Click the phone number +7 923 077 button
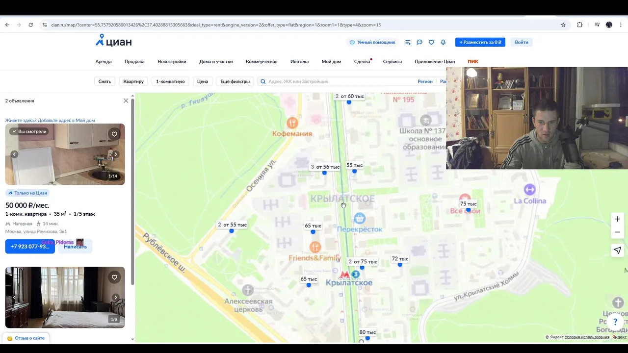The image size is (628, 353). point(30,246)
